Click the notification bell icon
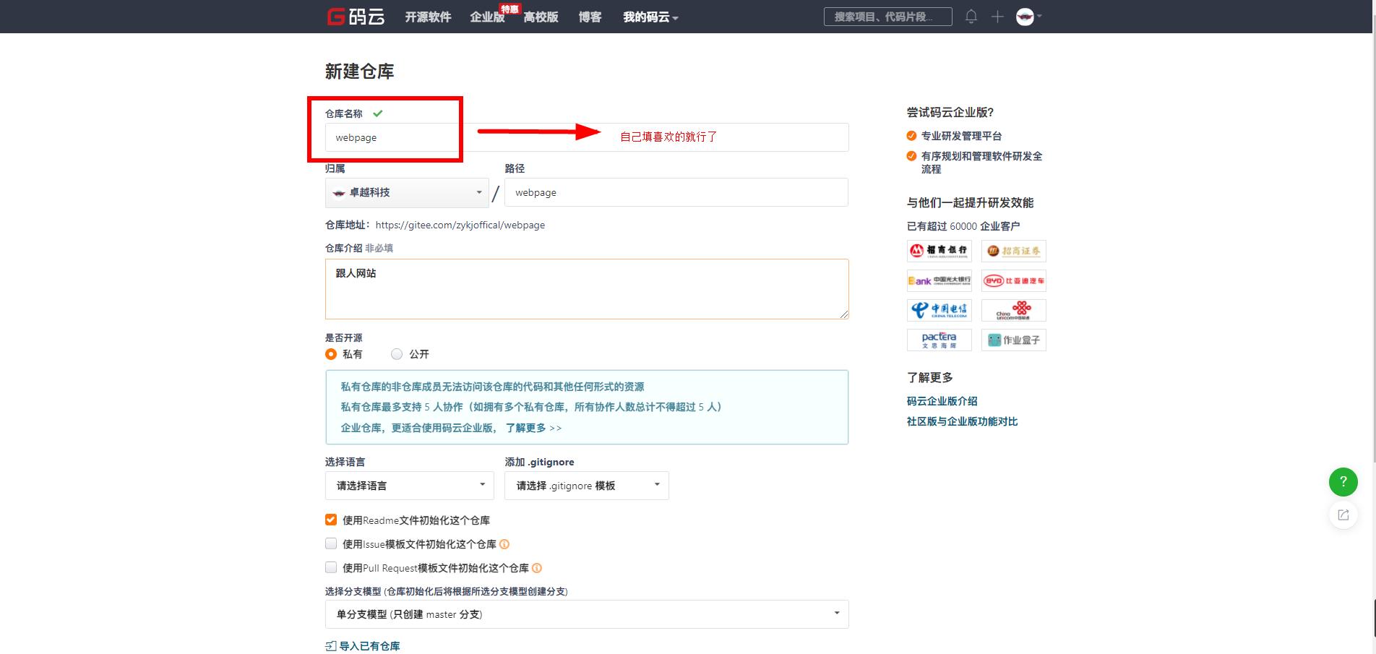Viewport: 1376px width, 654px height. click(971, 16)
